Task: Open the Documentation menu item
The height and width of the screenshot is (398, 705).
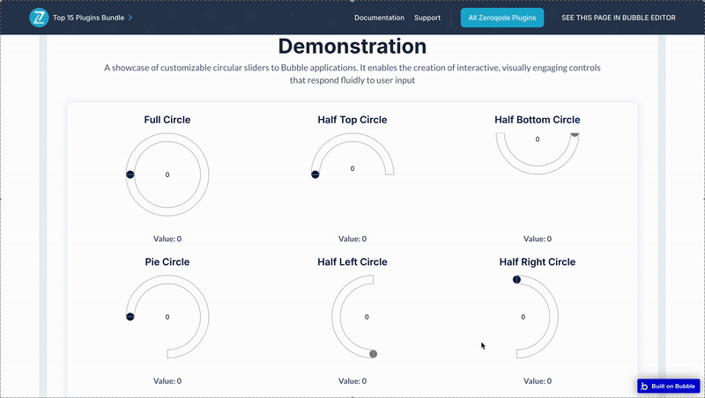Action: (379, 18)
